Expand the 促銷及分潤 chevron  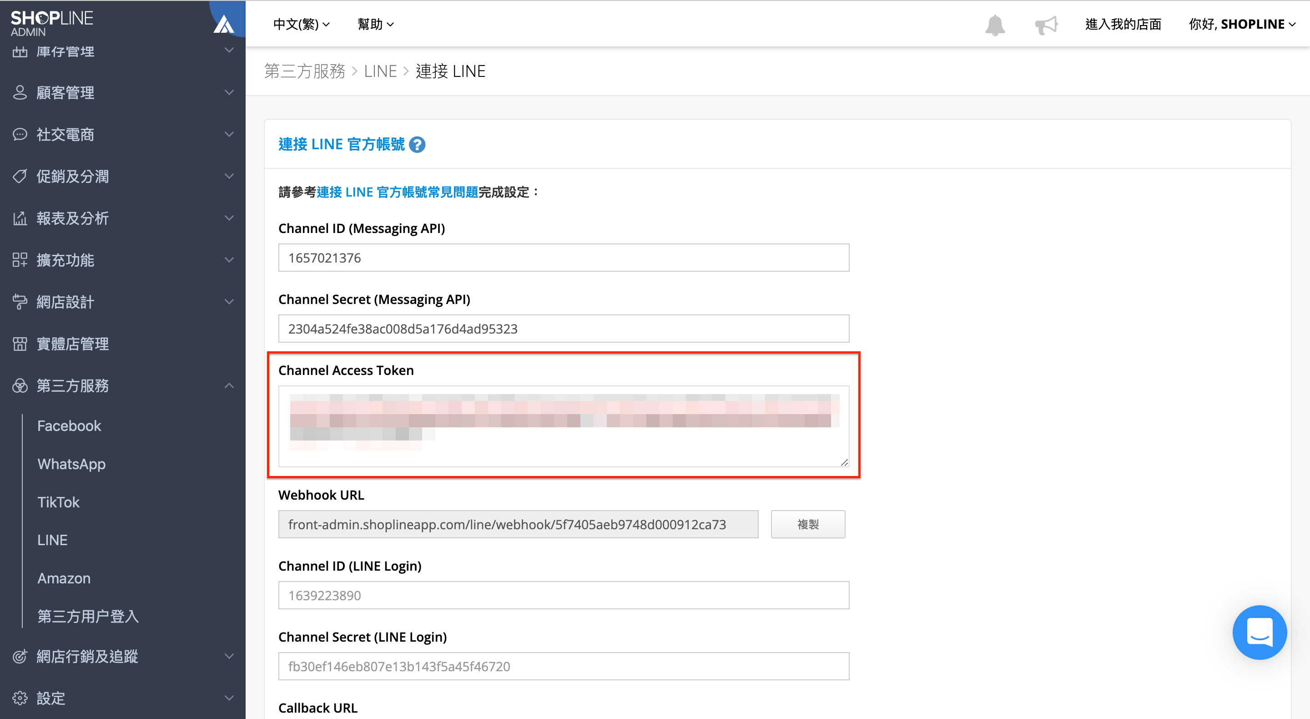point(229,176)
